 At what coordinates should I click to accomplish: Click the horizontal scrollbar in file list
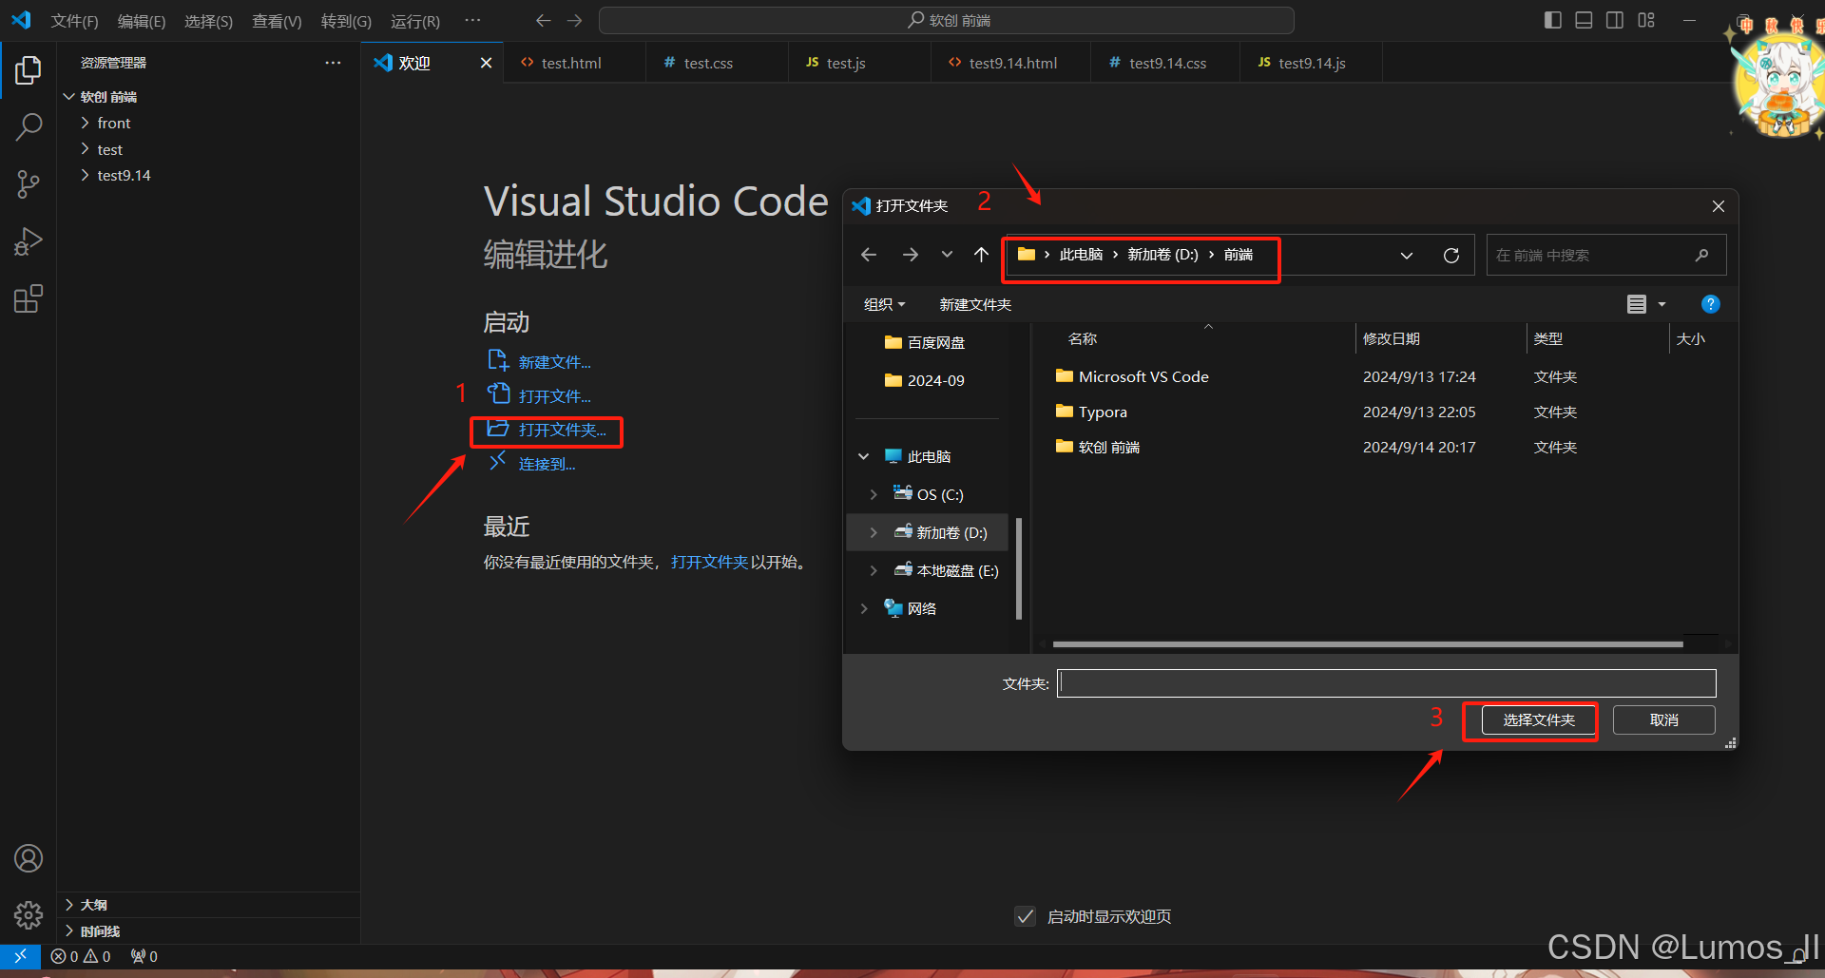(x=1368, y=644)
